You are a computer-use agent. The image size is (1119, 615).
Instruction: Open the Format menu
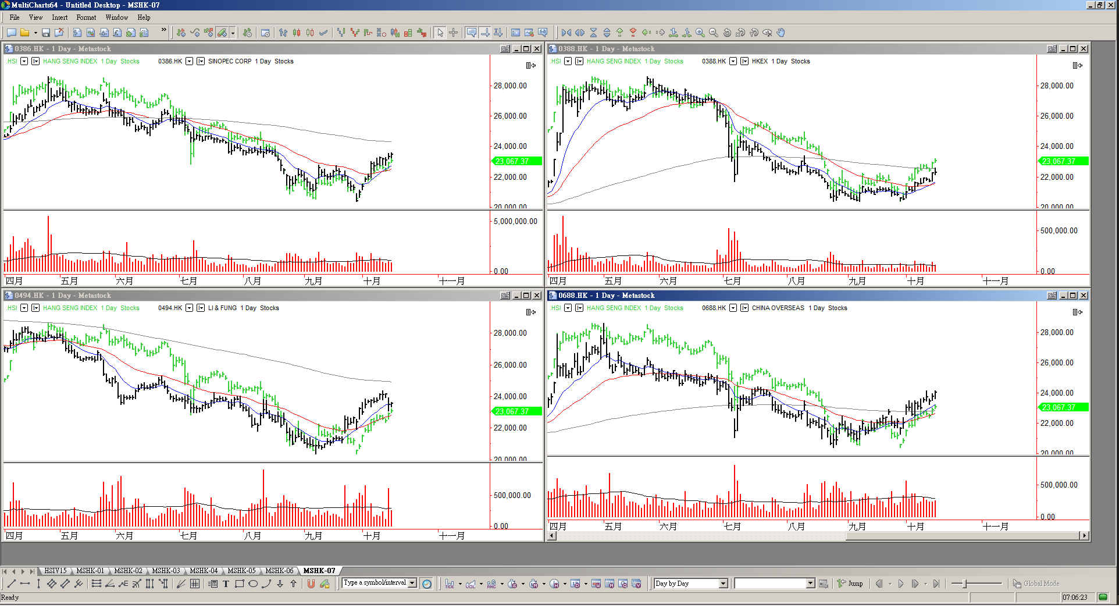coord(86,17)
